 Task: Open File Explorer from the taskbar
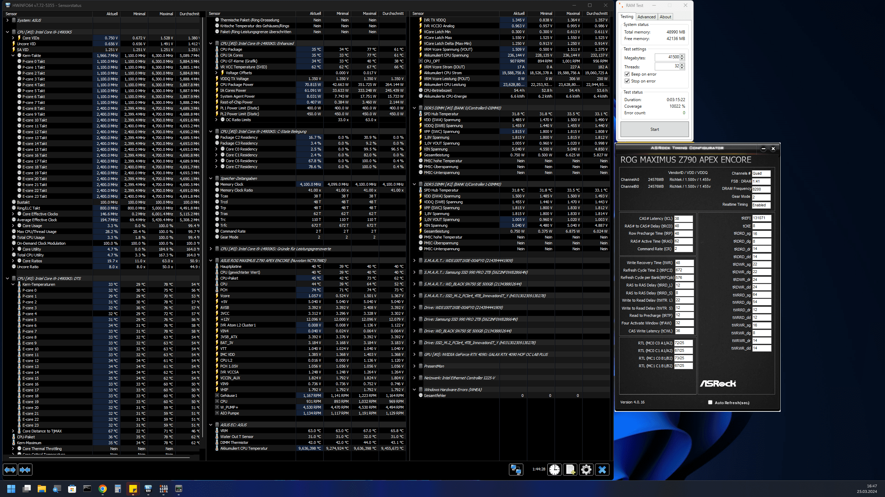coord(42,489)
